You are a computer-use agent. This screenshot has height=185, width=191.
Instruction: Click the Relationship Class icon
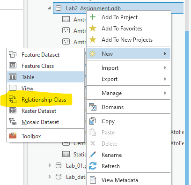click(x=13, y=99)
